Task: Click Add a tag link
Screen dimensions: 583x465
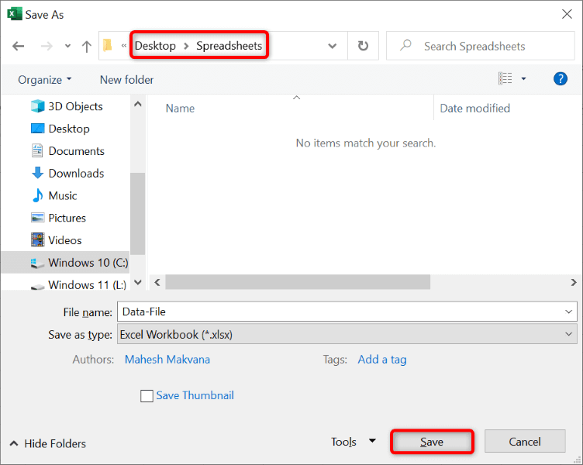Action: (382, 360)
